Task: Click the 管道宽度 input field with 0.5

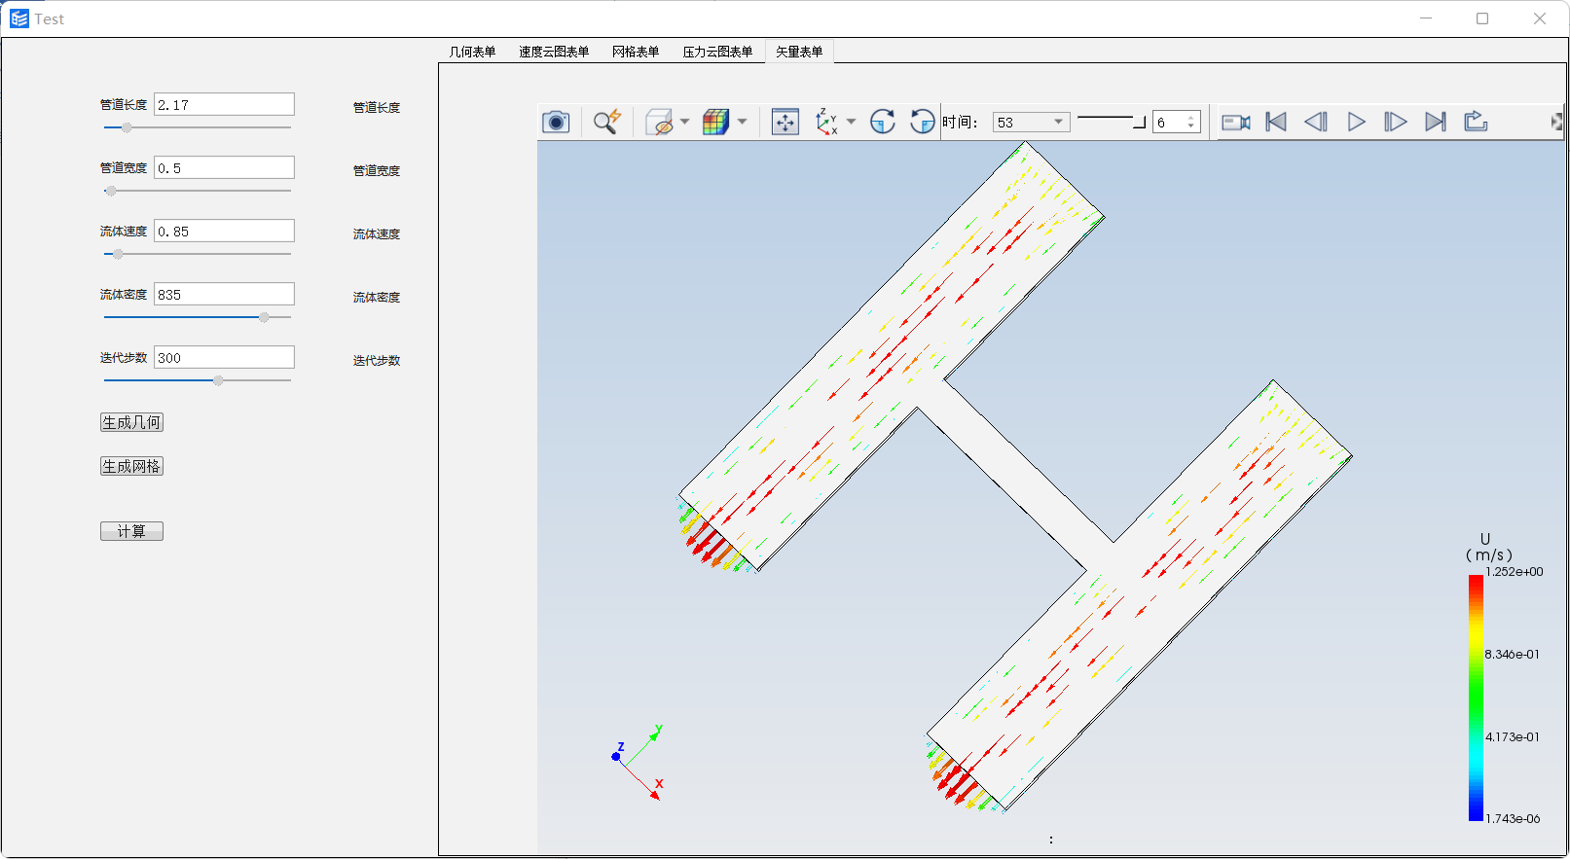Action: pos(224,167)
